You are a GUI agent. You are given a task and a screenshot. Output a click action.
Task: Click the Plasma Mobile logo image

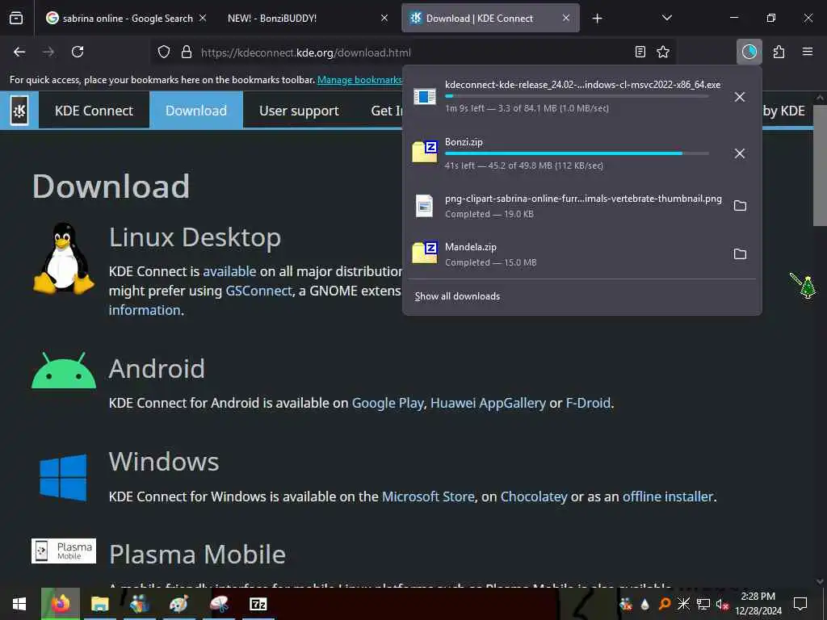pyautogui.click(x=64, y=551)
